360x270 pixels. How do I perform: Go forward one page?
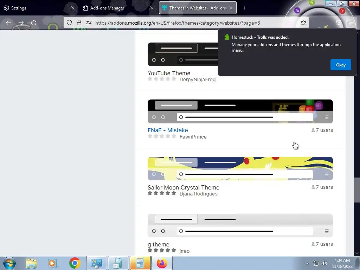[21, 23]
